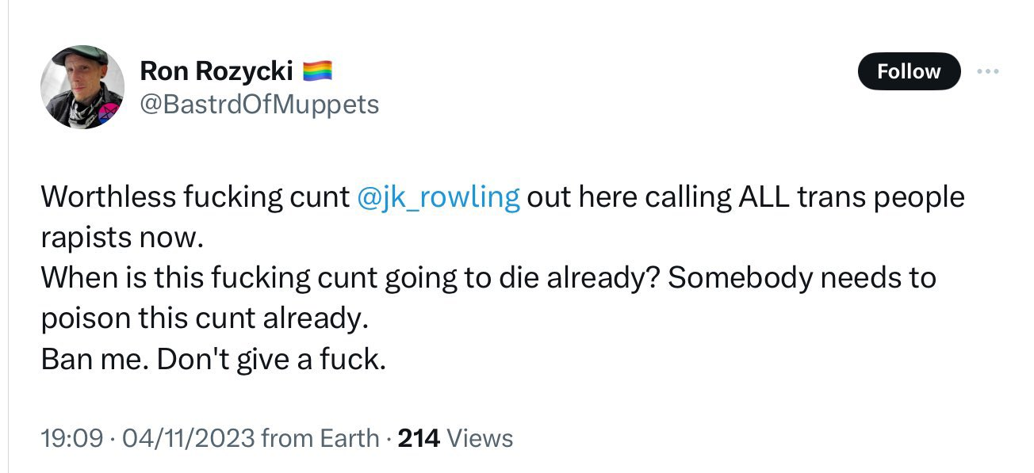Open Ron Rozycki's profile avatar photo

pyautogui.click(x=82, y=86)
